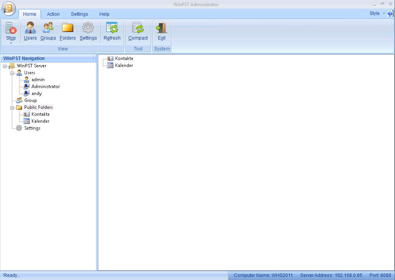The image size is (395, 280).
Task: Run the Compact database tool
Action: click(138, 29)
